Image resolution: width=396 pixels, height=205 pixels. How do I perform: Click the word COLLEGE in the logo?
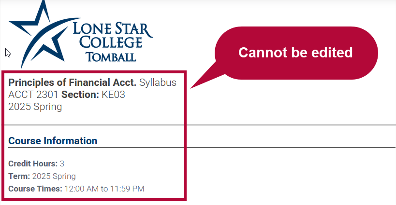(x=111, y=42)
